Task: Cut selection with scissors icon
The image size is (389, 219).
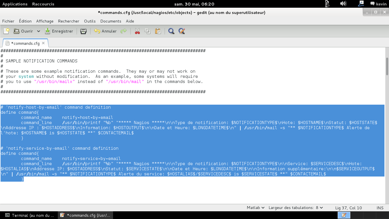Action: [137, 31]
